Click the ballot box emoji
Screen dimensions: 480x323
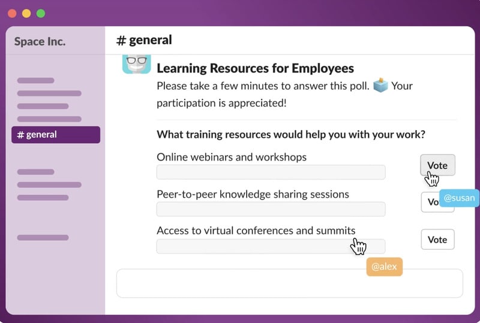tap(380, 86)
